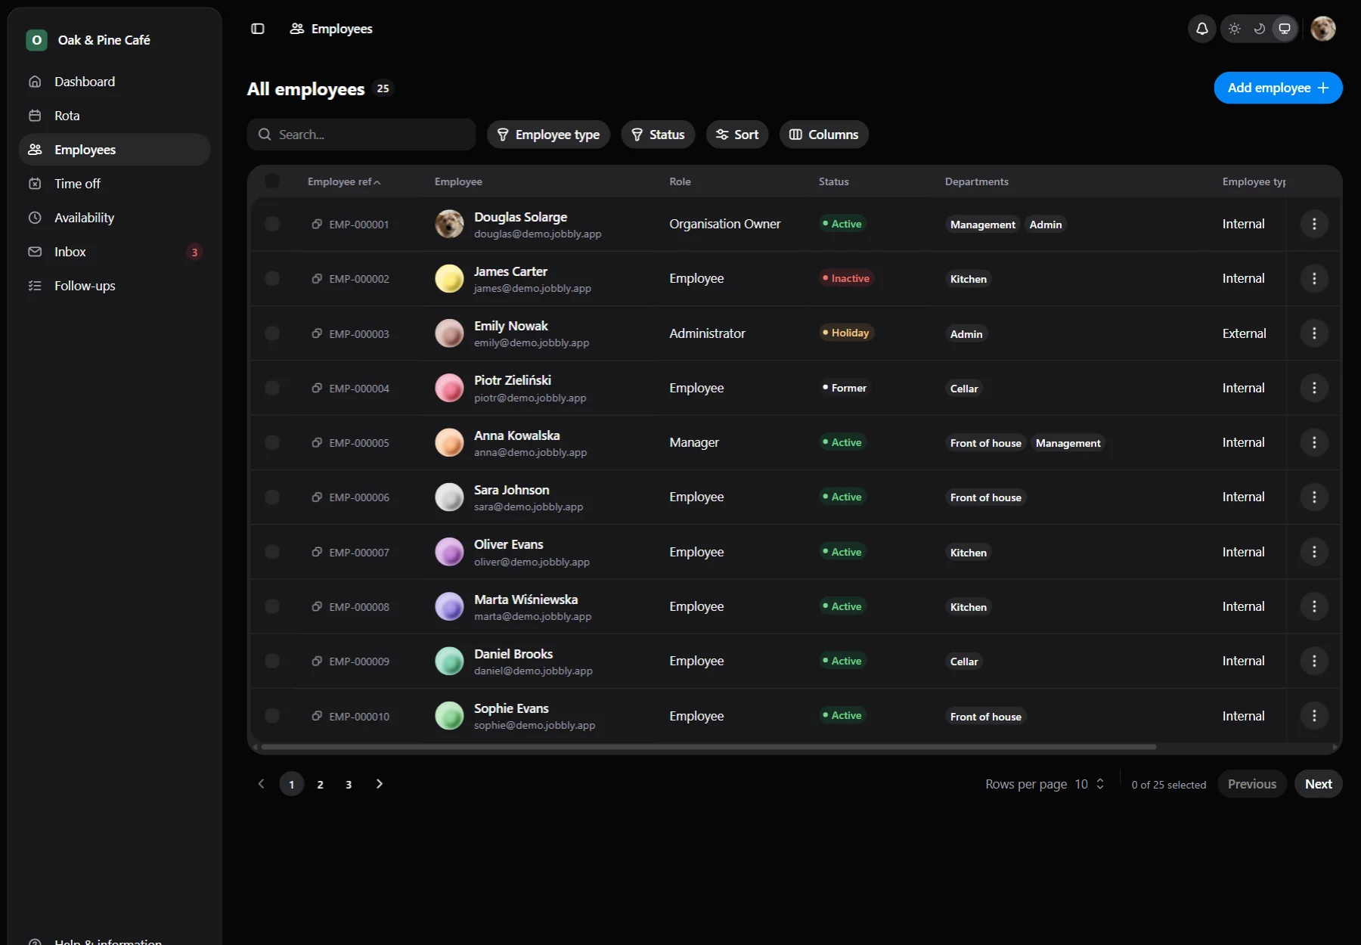Open row actions for Daniel Brooks

[x=1314, y=661]
